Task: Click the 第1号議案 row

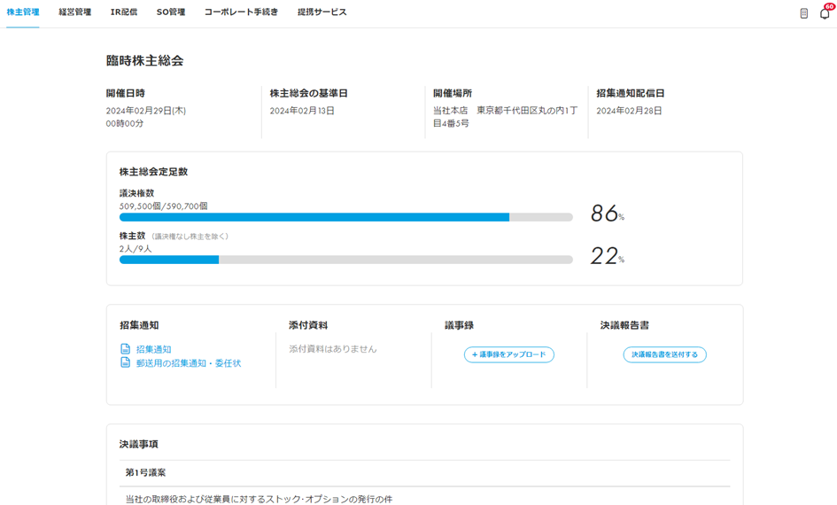Action: tap(425, 473)
